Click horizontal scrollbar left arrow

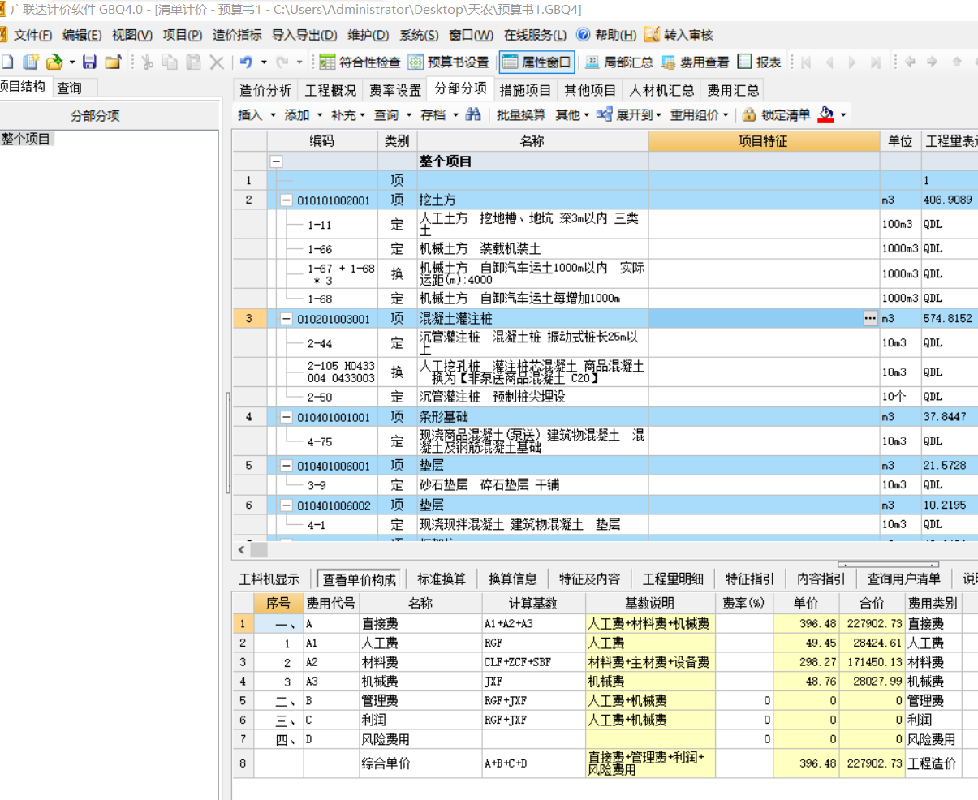pos(241,549)
